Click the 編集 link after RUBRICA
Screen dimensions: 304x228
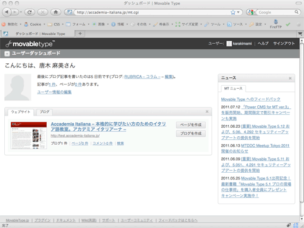tap(169, 77)
